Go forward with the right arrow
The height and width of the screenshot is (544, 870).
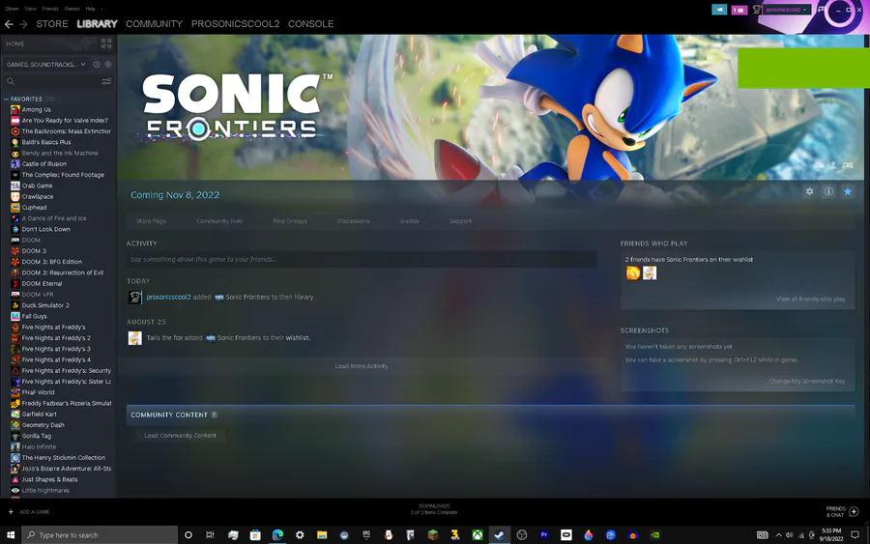coord(23,24)
